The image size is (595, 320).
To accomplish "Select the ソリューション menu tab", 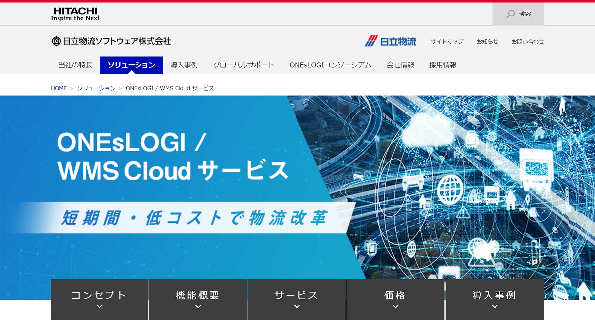I will 132,65.
